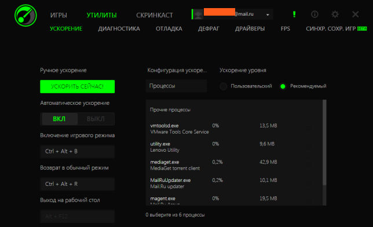Image resolution: width=373 pixels, height=227 pixels.
Task: Open the Процессы configuration dropdown
Action: pos(176,86)
